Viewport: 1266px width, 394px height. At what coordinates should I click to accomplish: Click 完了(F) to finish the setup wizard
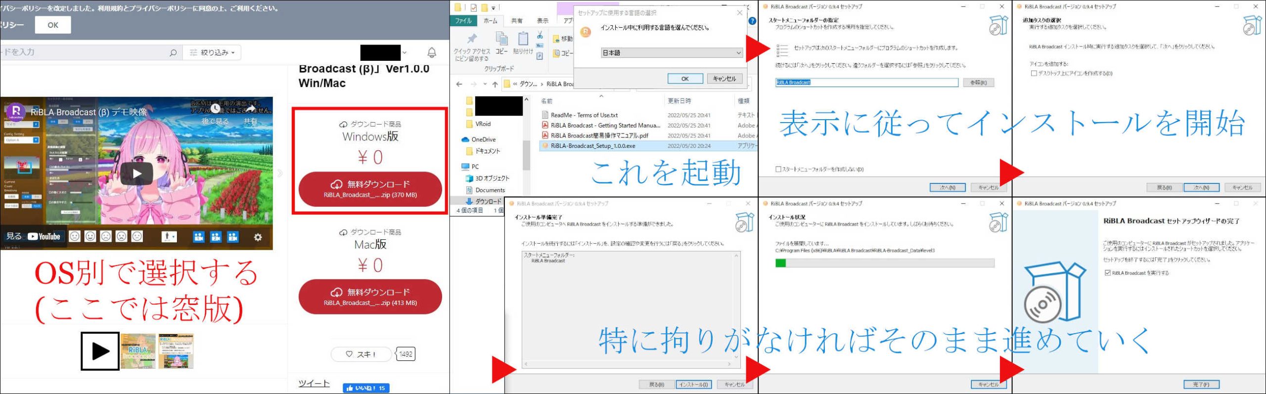click(1201, 384)
